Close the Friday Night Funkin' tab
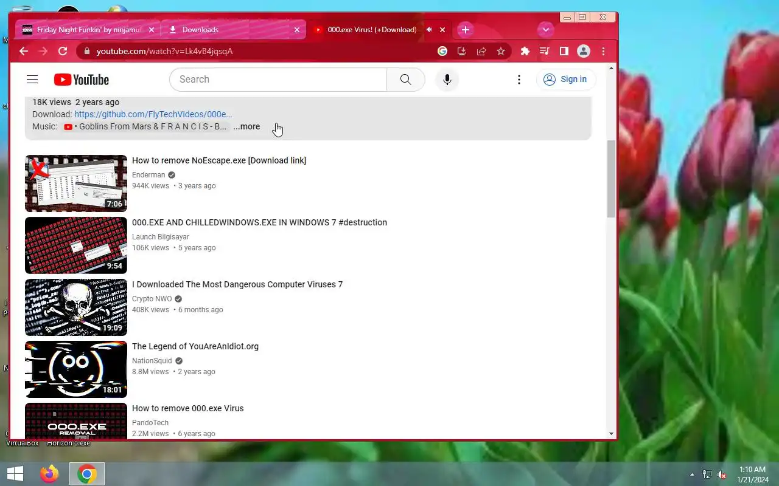The image size is (779, 486). (x=152, y=29)
